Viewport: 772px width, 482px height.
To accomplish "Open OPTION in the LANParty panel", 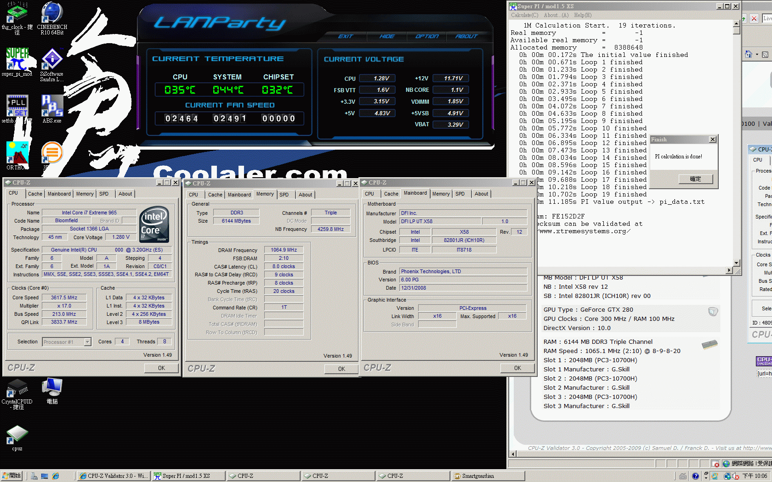I will [x=427, y=36].
